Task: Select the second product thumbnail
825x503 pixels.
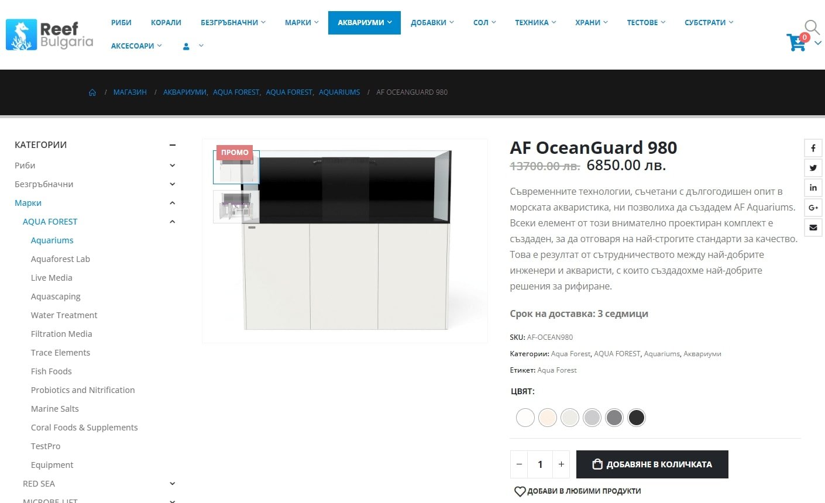Action: (236, 206)
